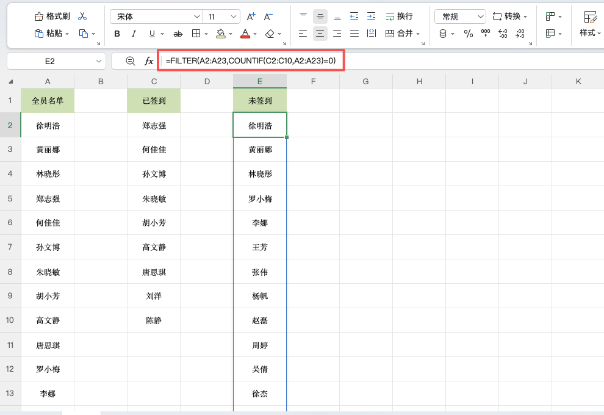The image size is (604, 415).
Task: Align cell content to vertical middle
Action: (x=320, y=16)
